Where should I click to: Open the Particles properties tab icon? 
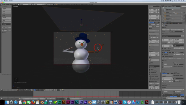180,23
